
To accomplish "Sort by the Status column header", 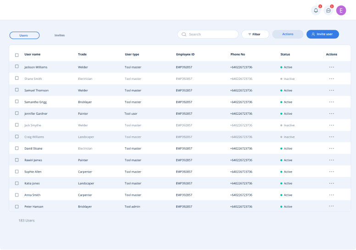I will point(285,55).
